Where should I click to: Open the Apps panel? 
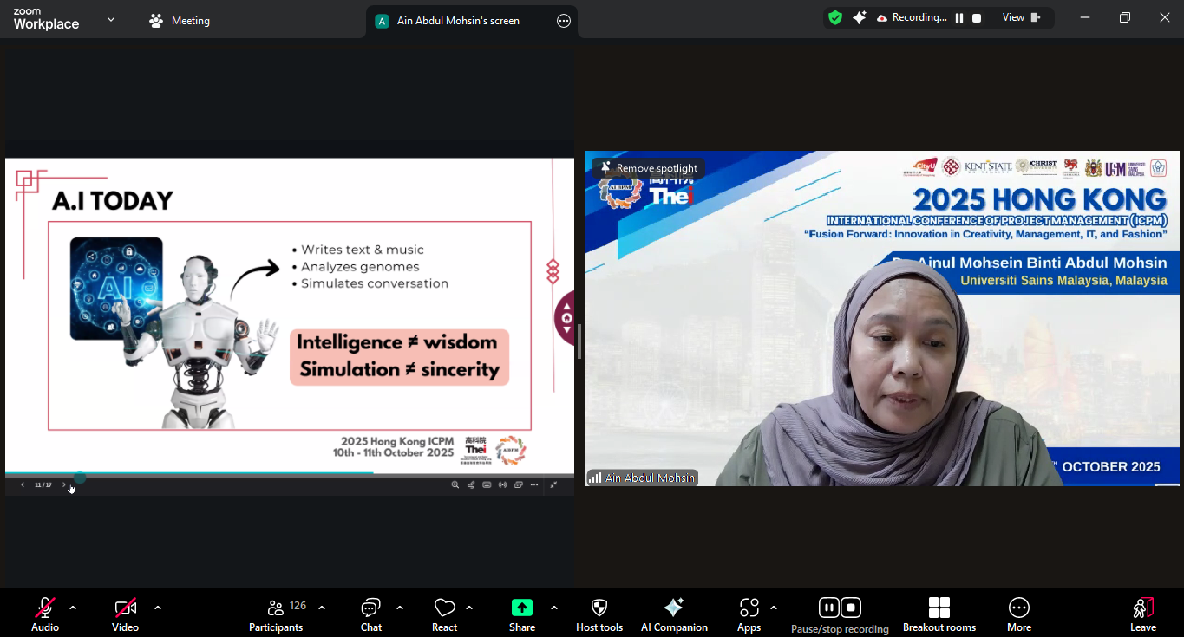tap(749, 614)
